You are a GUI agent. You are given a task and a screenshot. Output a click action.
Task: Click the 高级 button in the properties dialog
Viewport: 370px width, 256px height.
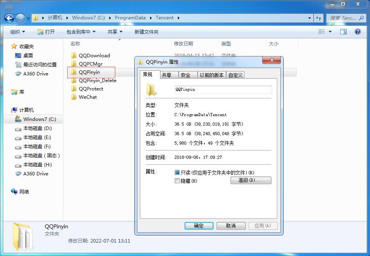251,180
